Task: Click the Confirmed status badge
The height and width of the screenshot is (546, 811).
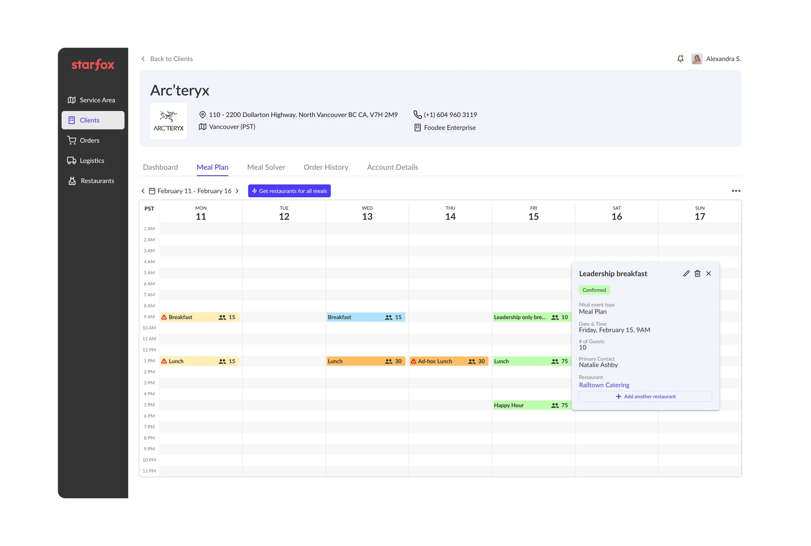Action: click(594, 290)
